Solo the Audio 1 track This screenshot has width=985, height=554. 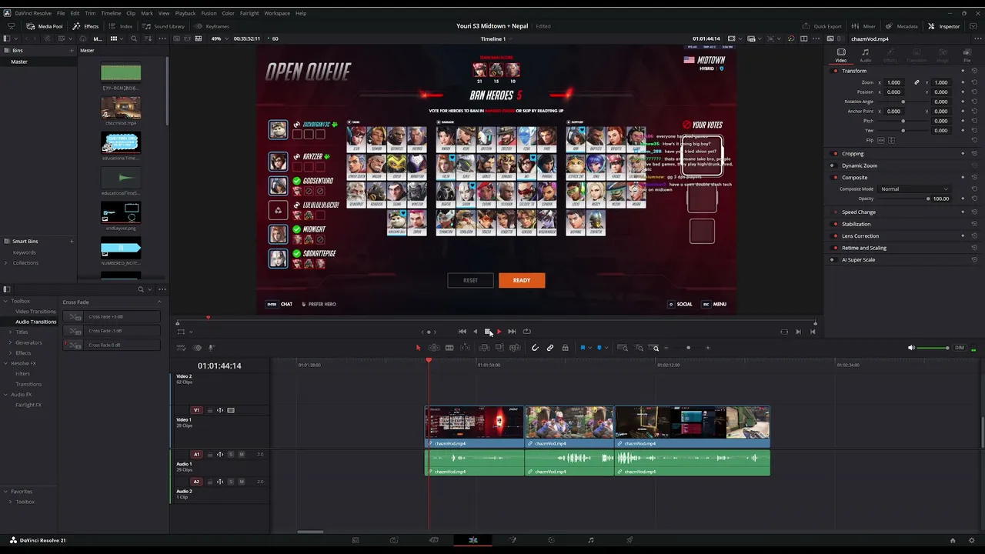tap(231, 455)
